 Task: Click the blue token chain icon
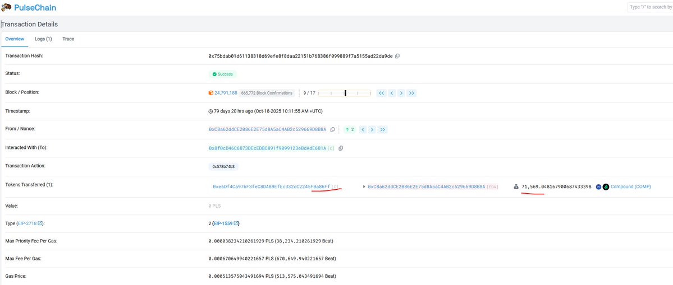coord(598,186)
